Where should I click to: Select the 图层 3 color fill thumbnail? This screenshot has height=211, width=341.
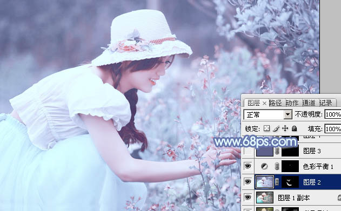point(265,151)
